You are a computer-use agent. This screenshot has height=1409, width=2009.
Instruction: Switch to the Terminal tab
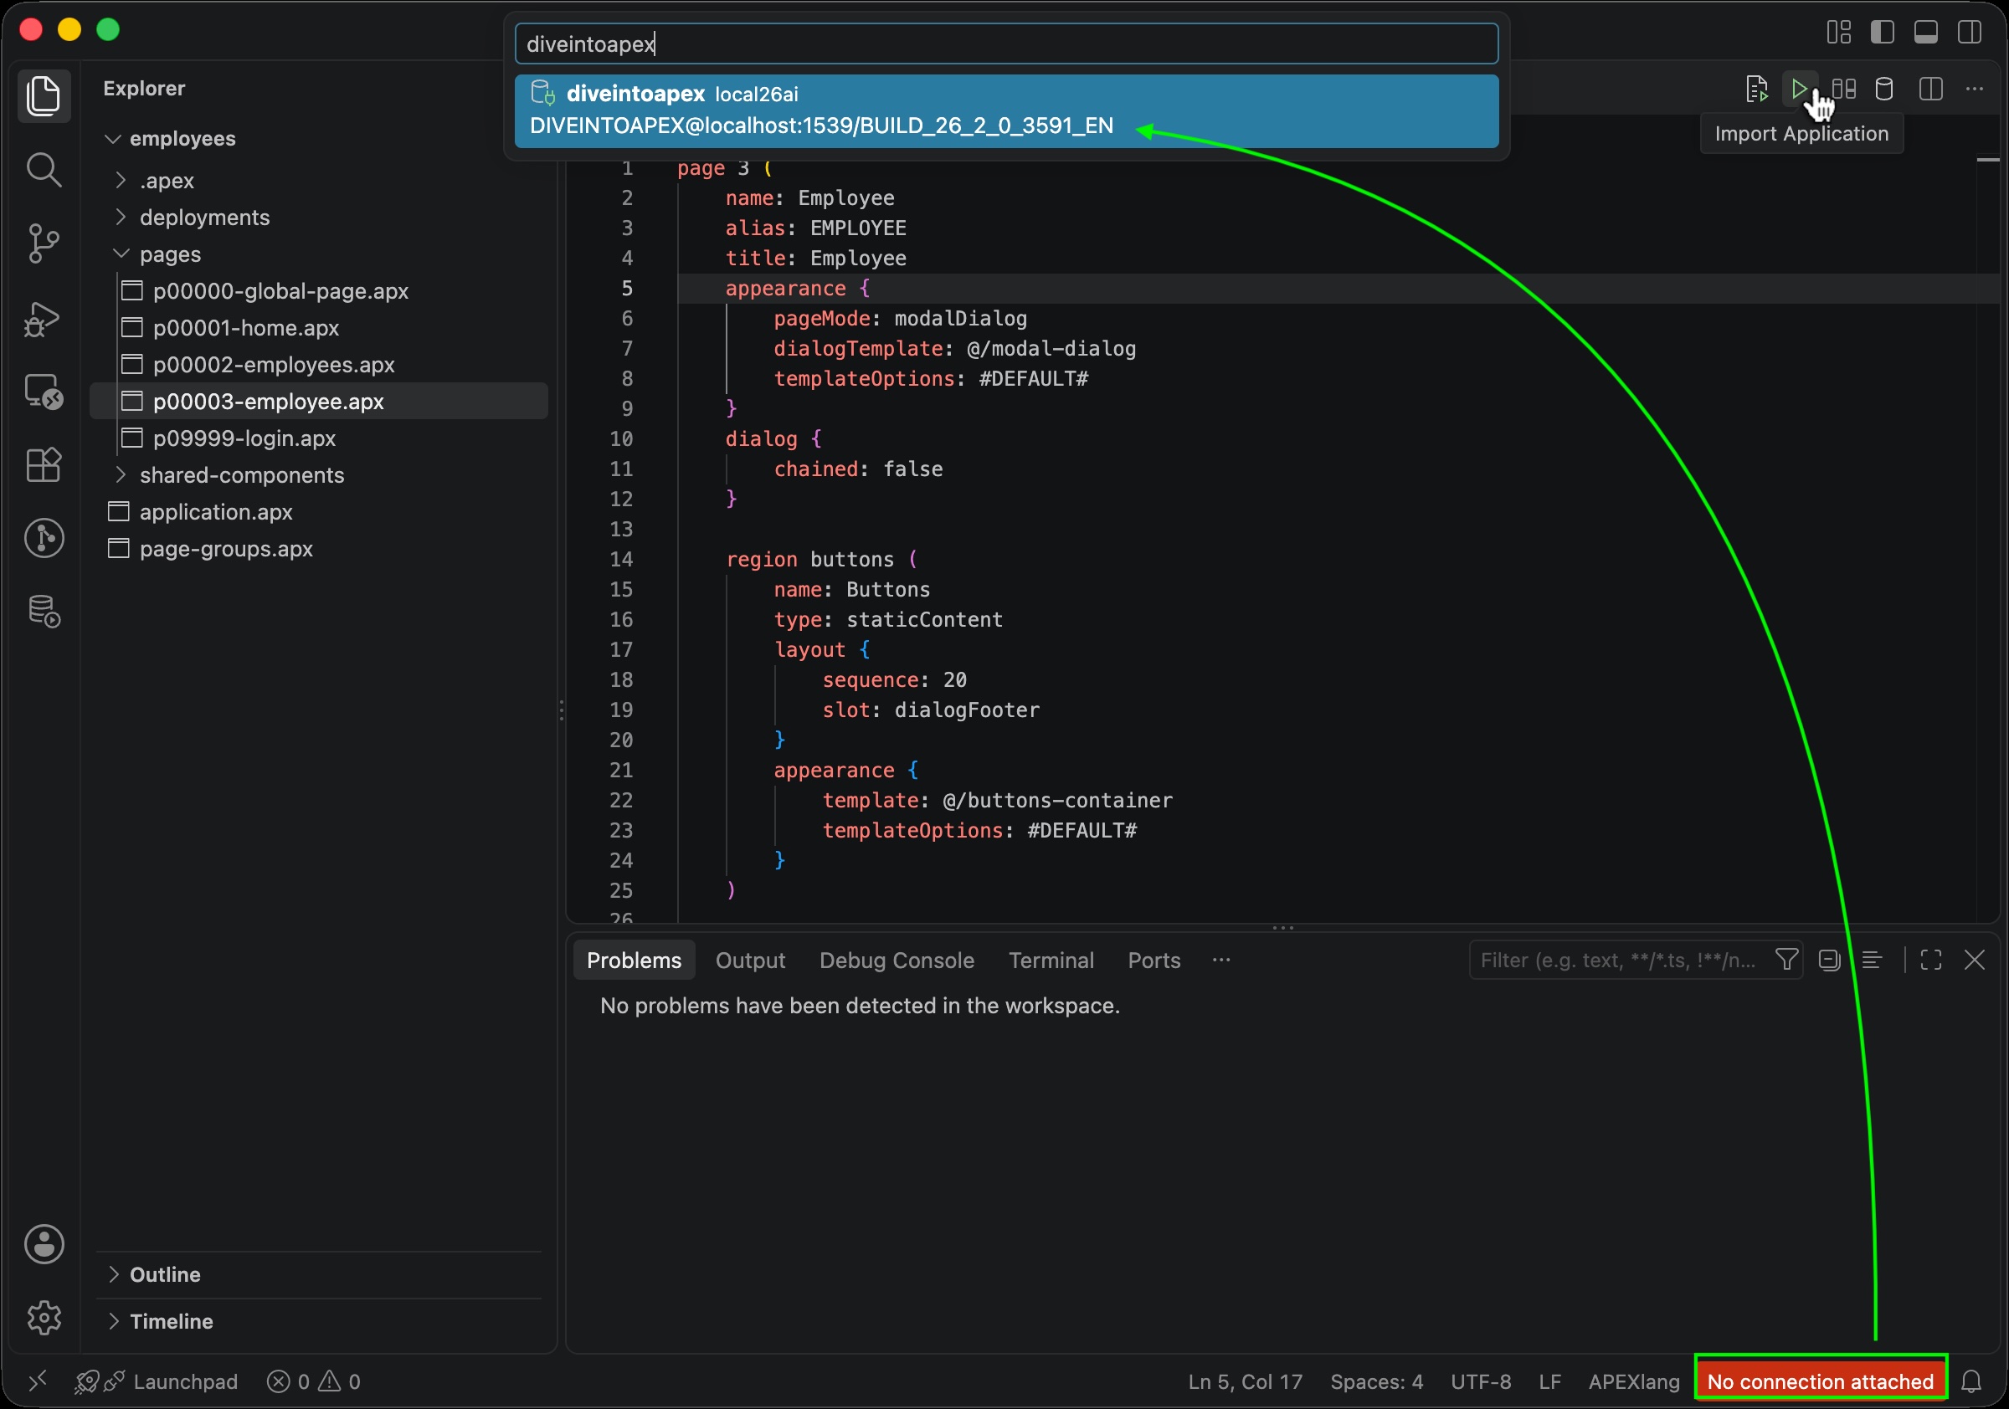1051,961
